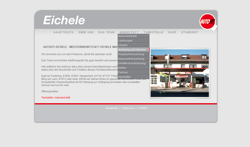
Task: Open the Über Uns navigation item
Action: click(x=86, y=32)
